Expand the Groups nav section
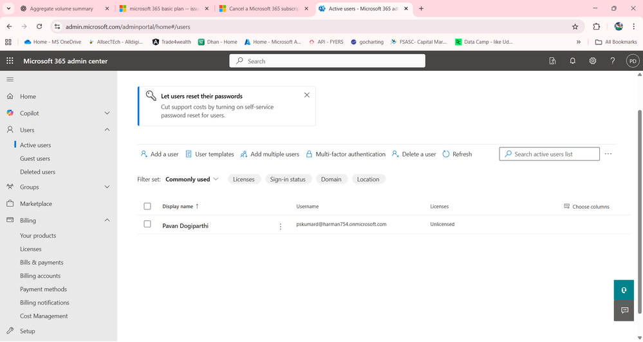This screenshot has width=643, height=342. [x=107, y=187]
